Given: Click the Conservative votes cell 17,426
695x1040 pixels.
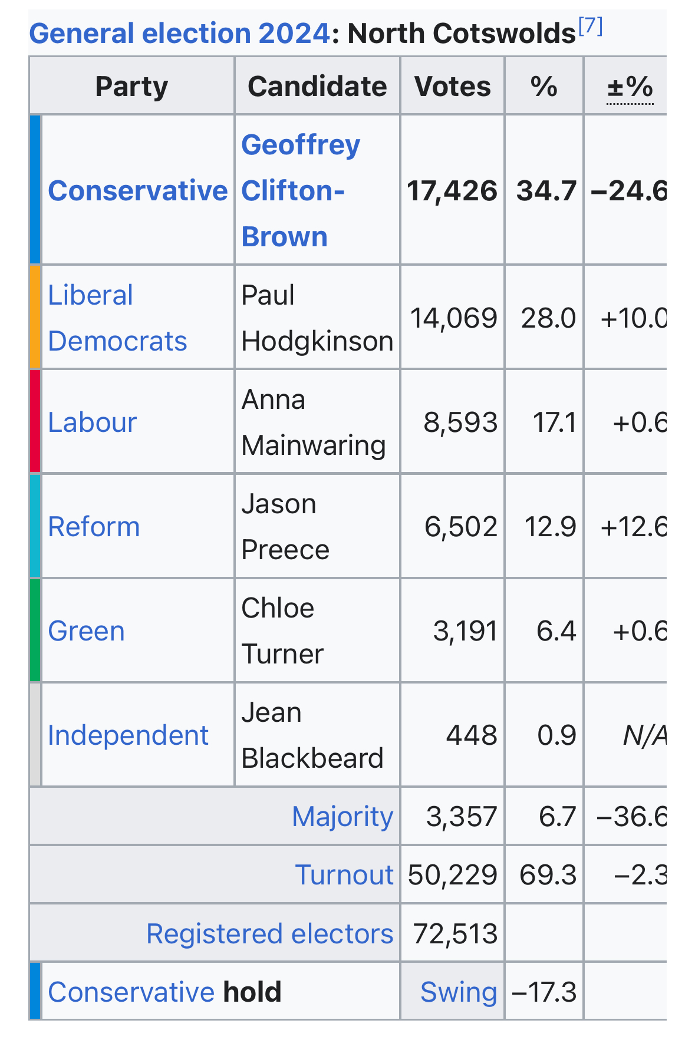Looking at the screenshot, I should 452,191.
